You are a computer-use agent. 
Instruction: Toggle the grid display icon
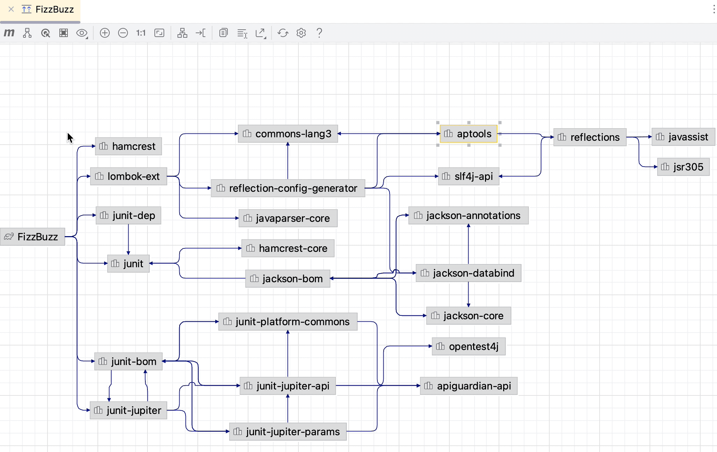pyautogui.click(x=64, y=33)
